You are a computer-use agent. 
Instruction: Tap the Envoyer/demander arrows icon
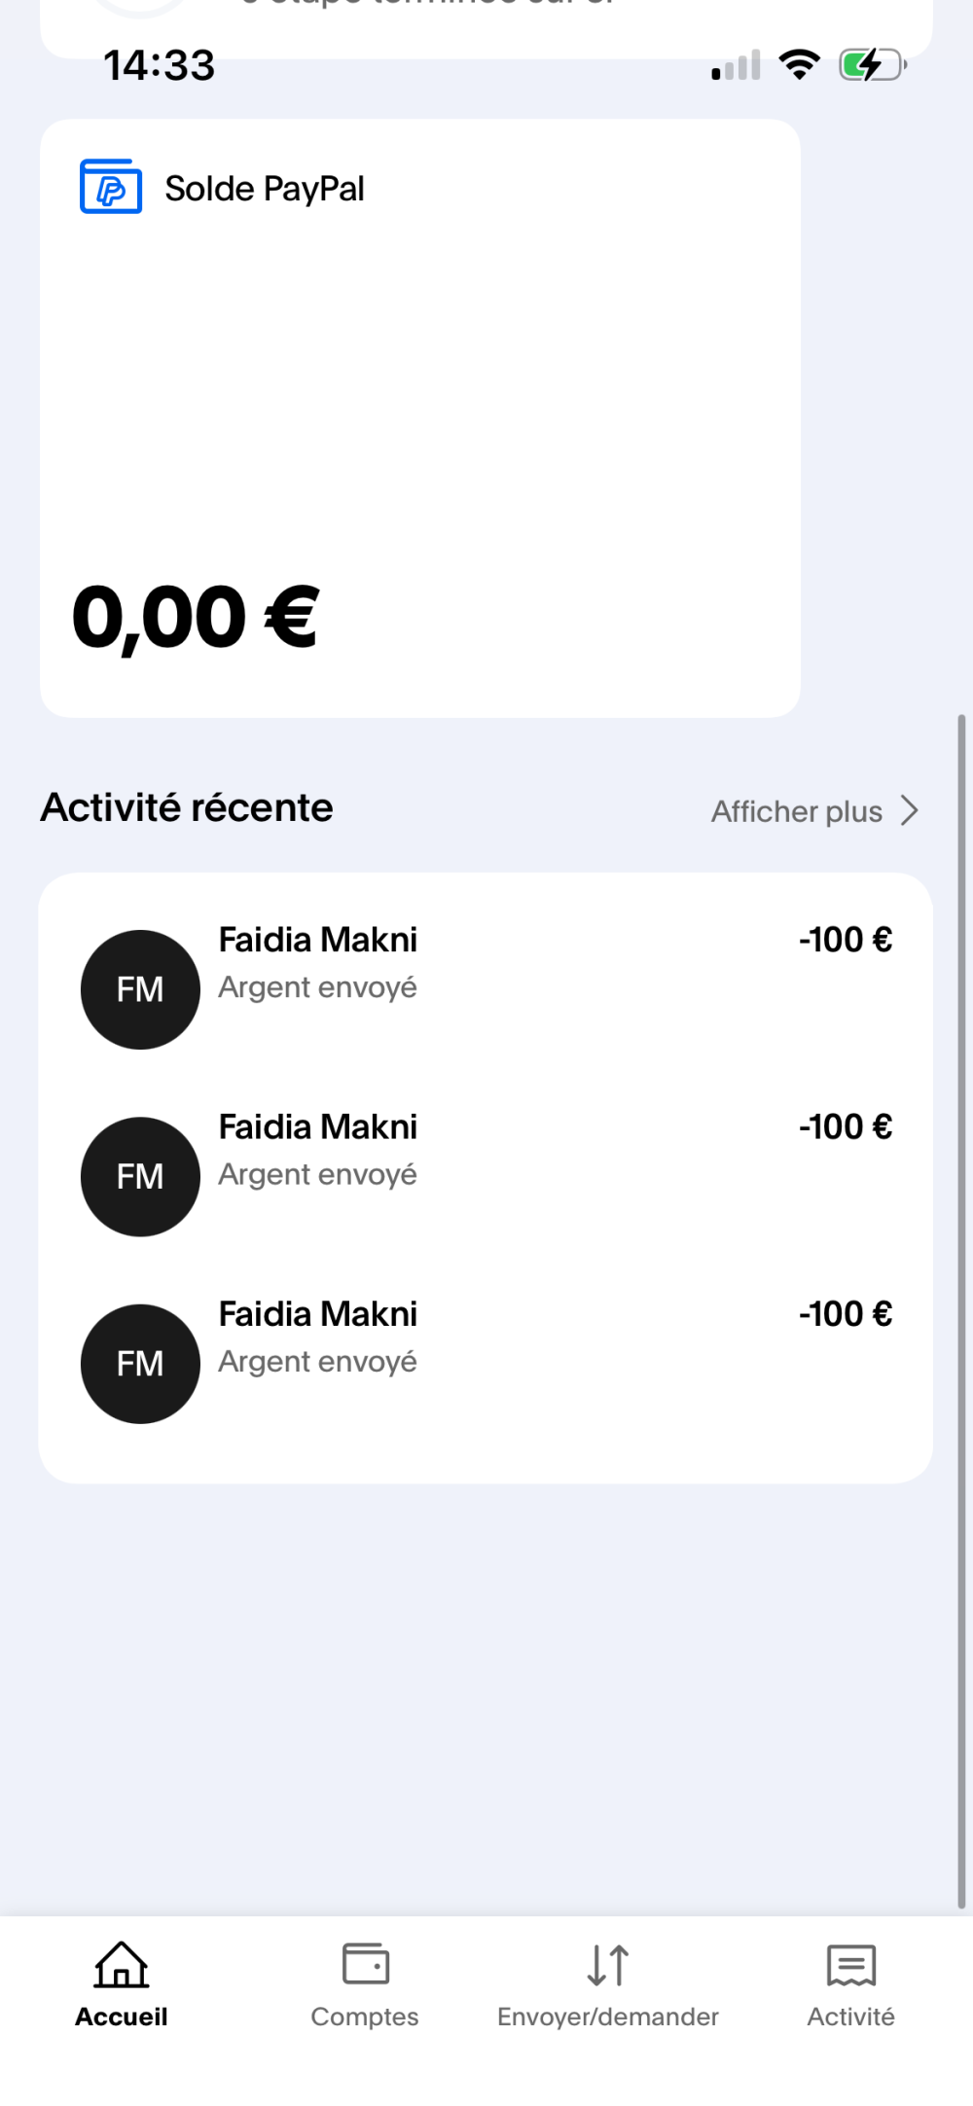[608, 1965]
